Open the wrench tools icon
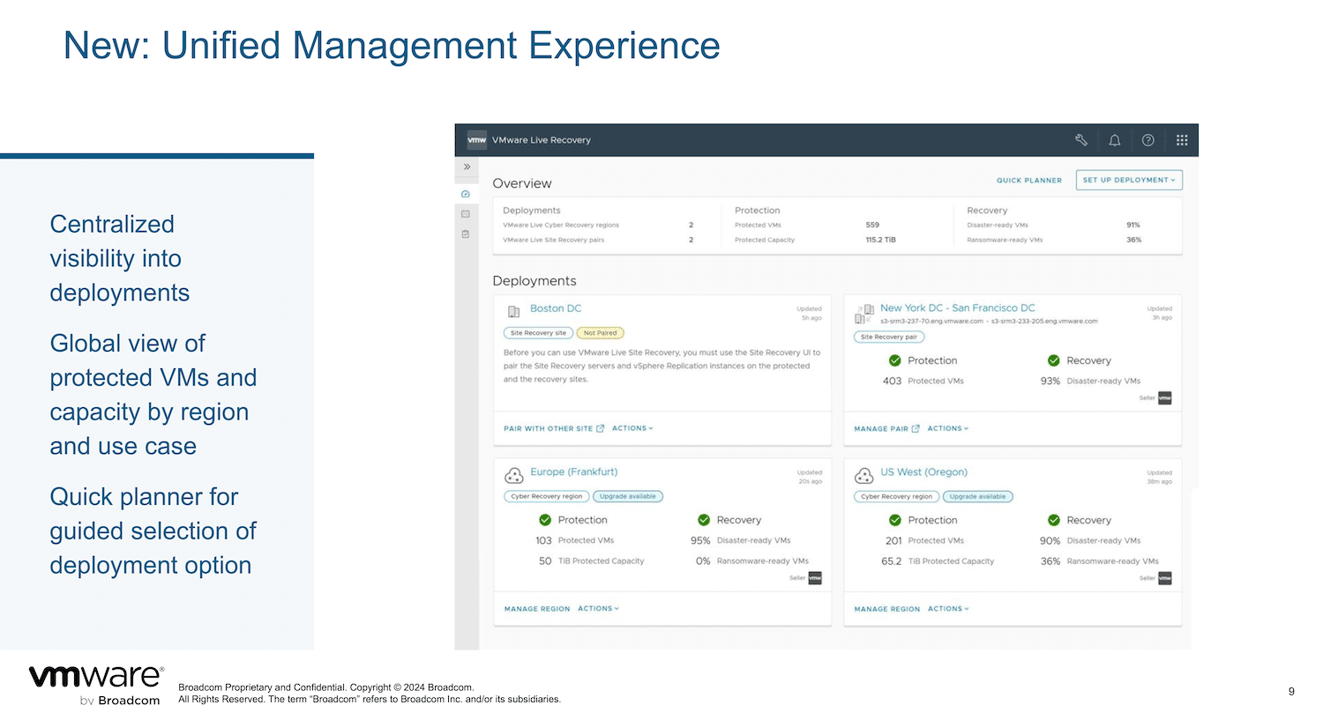Image resolution: width=1323 pixels, height=705 pixels. 1081,140
